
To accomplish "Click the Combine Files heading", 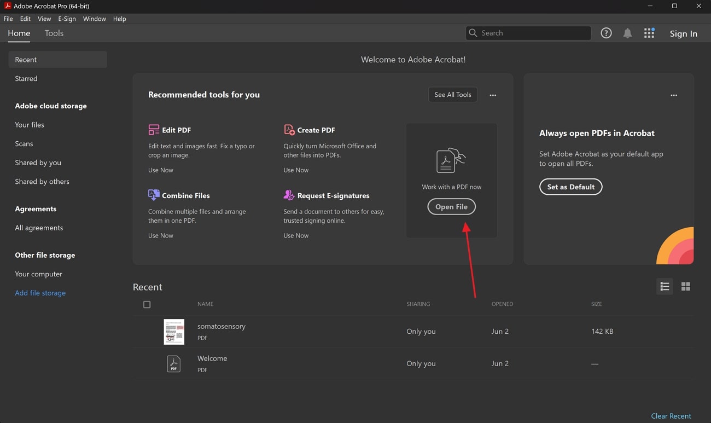I will pos(186,195).
